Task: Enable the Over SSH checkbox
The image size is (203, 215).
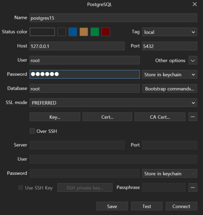Action: 32,131
